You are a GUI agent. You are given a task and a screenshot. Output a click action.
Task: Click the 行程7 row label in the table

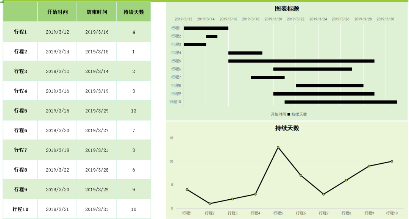pos(20,150)
